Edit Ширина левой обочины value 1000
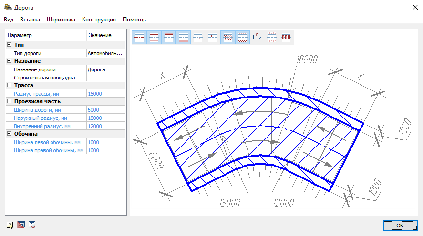This screenshot has width=423, height=236. tap(106, 142)
